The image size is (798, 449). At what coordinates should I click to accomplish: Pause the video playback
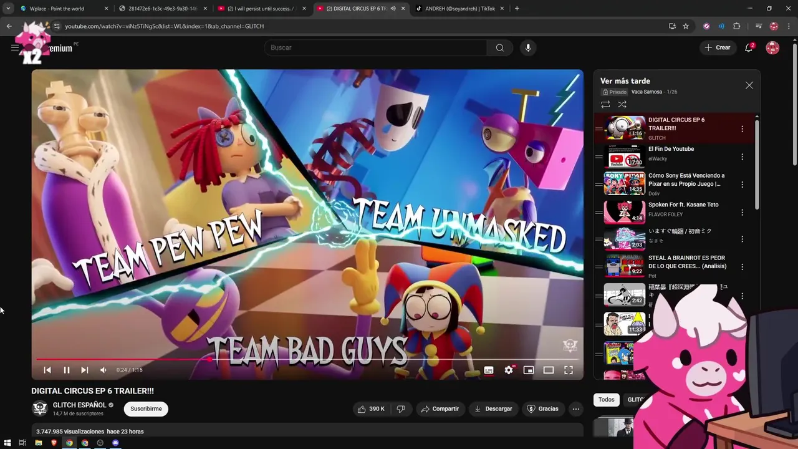click(x=67, y=370)
